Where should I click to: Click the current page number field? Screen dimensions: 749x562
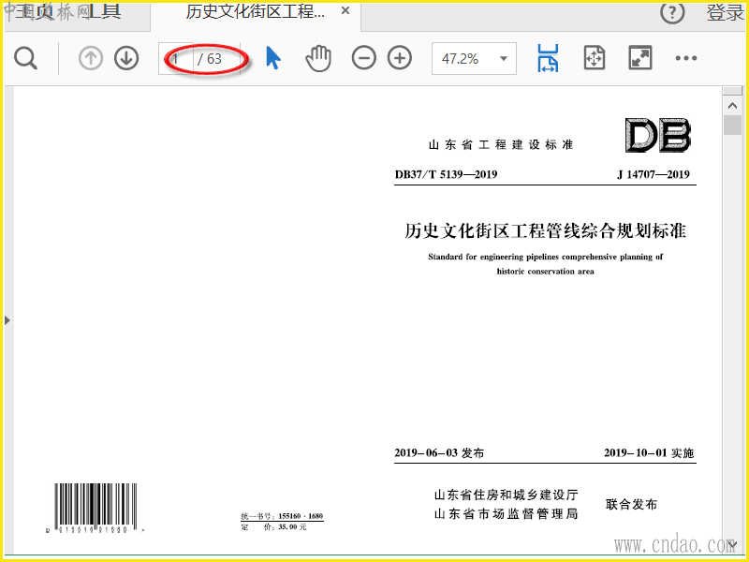pos(176,58)
